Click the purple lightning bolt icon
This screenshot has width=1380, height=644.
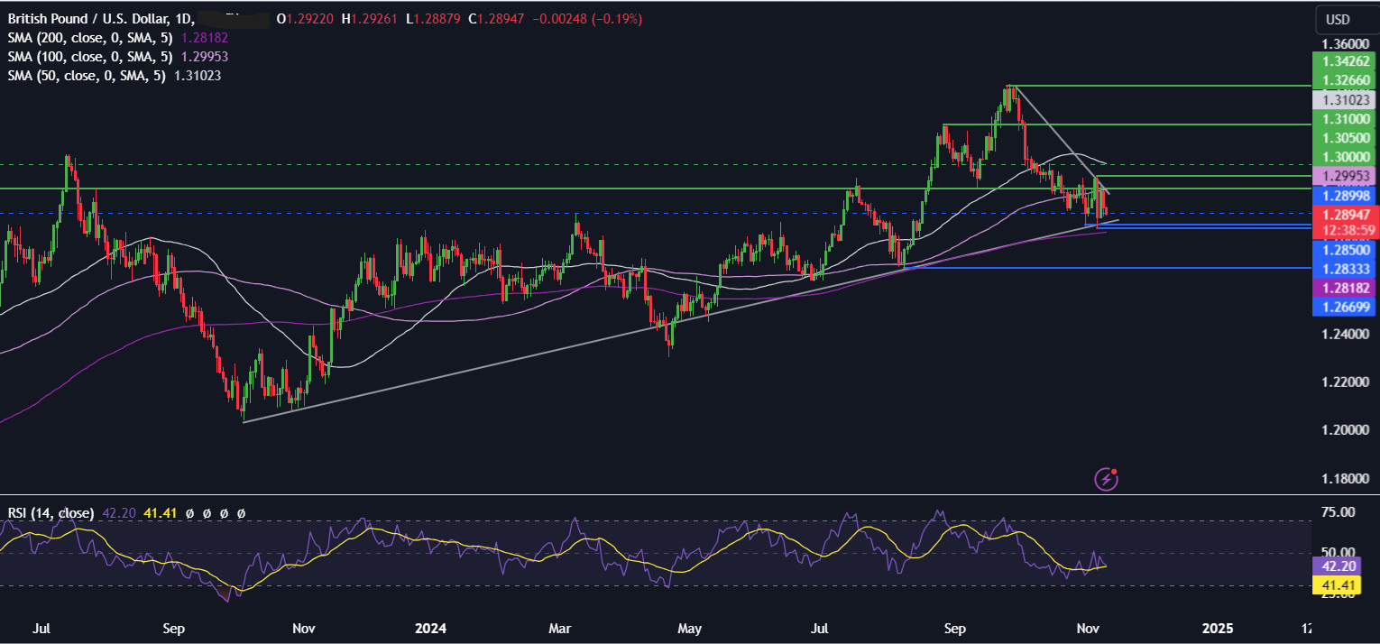click(x=1107, y=479)
